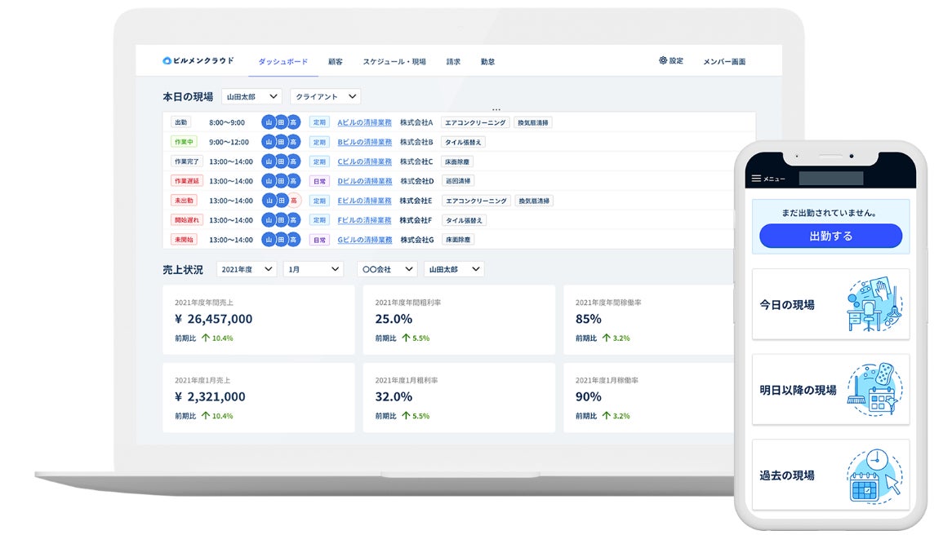The image size is (952, 535).
Task: Select the 2021年度年間粗利率 card
Action: 459,320
